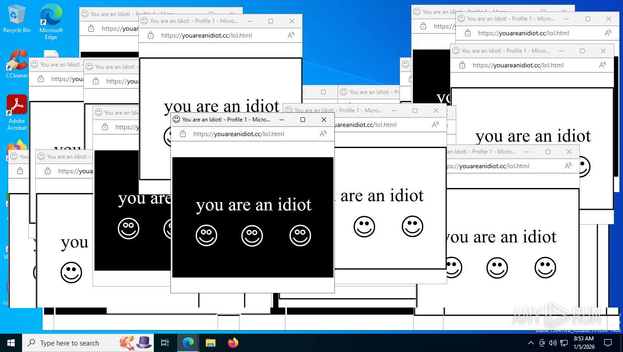623x352 pixels.
Task: Open the notification center icon
Action: coord(608,343)
